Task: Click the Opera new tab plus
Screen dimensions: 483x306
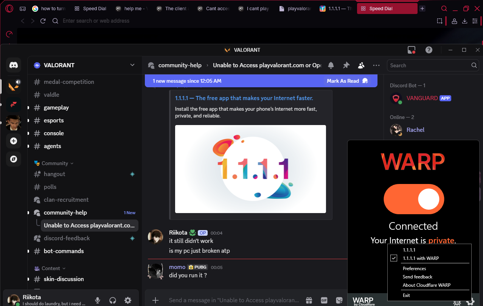Action: 422,8
